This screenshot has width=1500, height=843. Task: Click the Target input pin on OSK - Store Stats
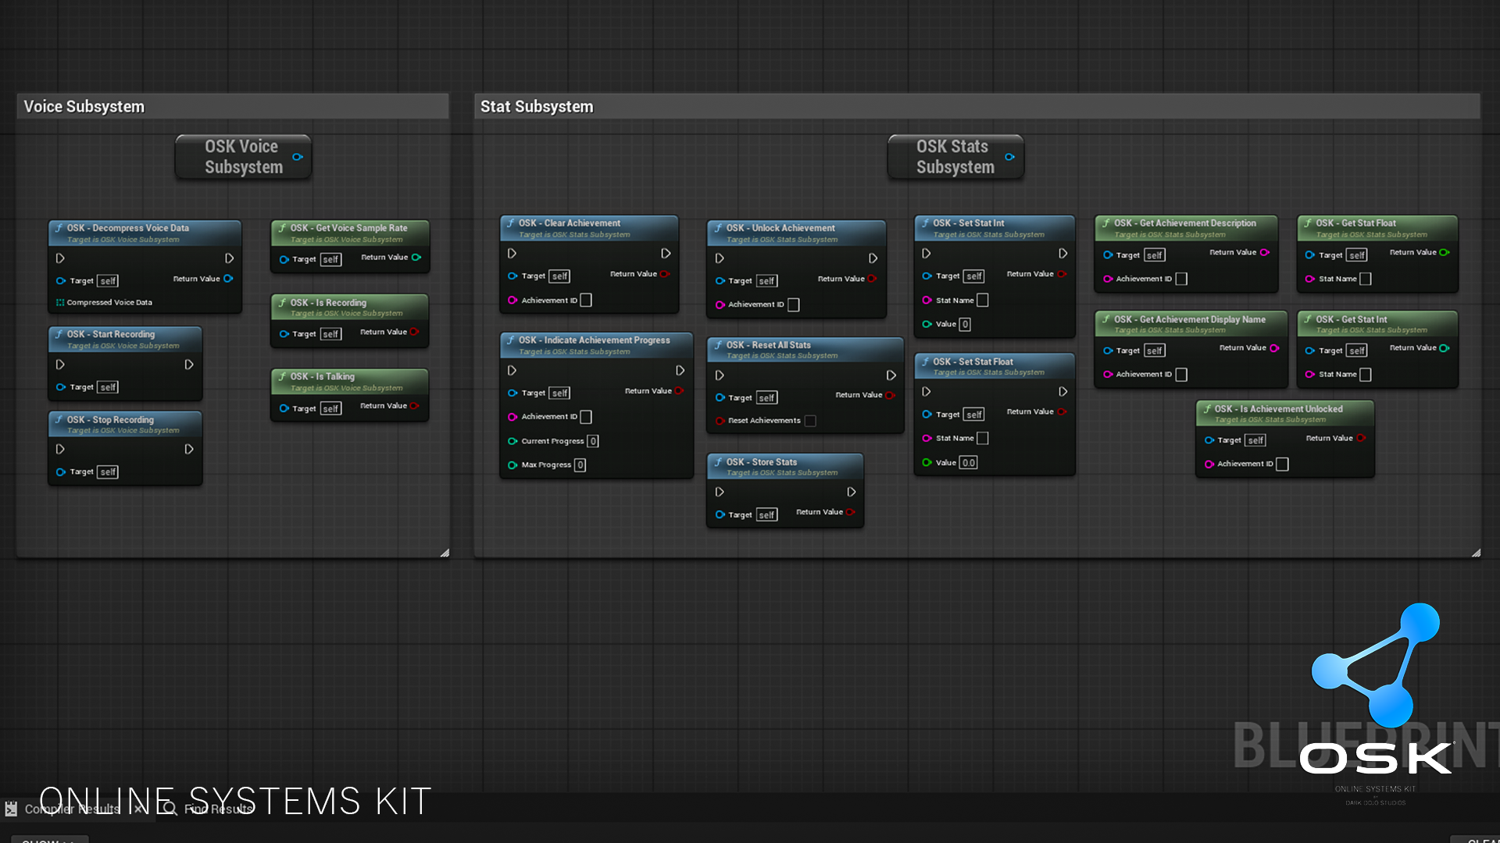click(x=720, y=514)
